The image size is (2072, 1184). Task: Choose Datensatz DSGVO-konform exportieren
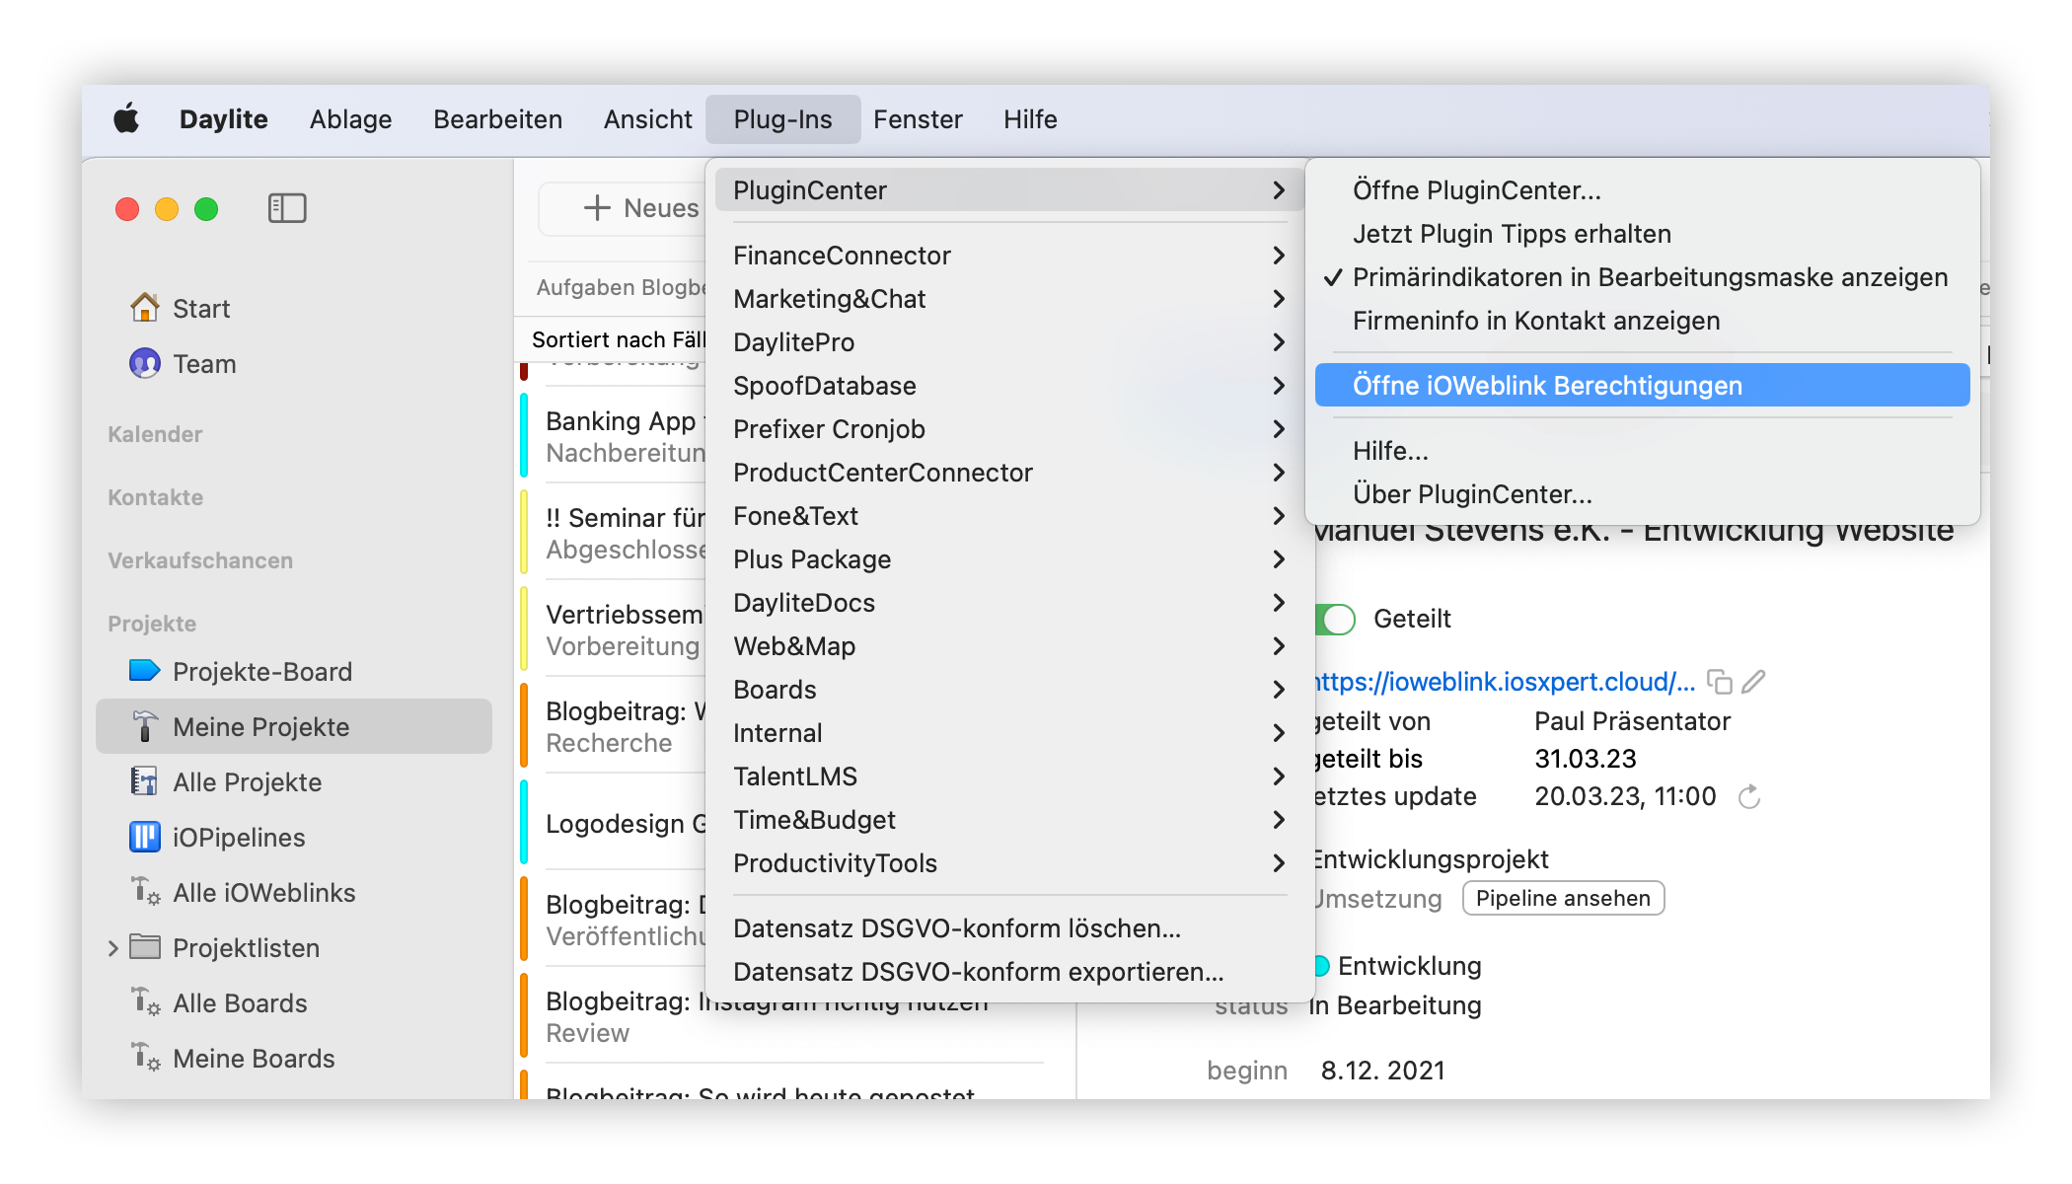[x=1010, y=972]
